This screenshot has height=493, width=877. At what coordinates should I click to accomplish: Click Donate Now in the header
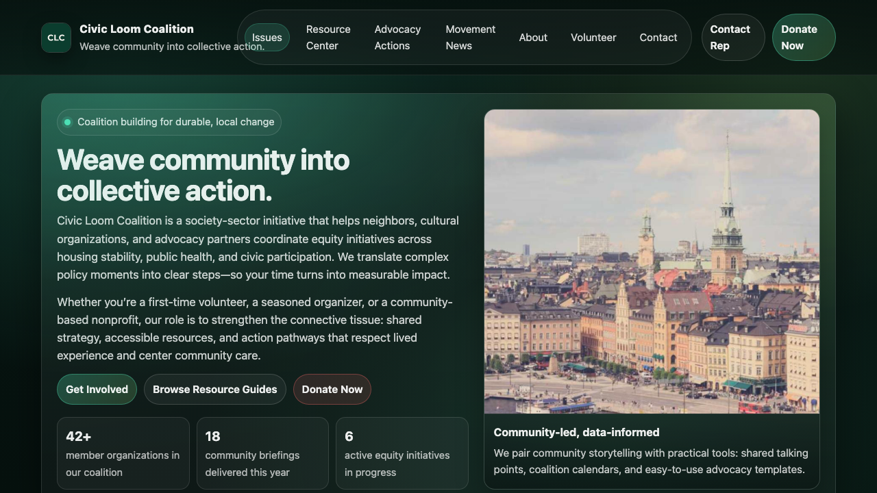(803, 38)
